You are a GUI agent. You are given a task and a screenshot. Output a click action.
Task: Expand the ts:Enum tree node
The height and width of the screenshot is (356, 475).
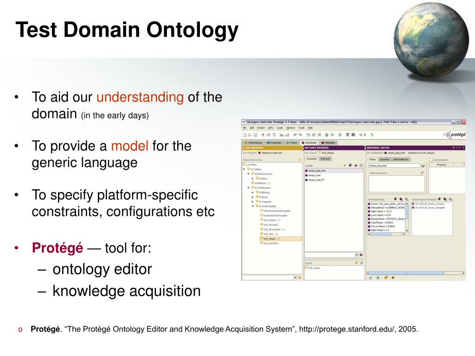[x=253, y=197]
